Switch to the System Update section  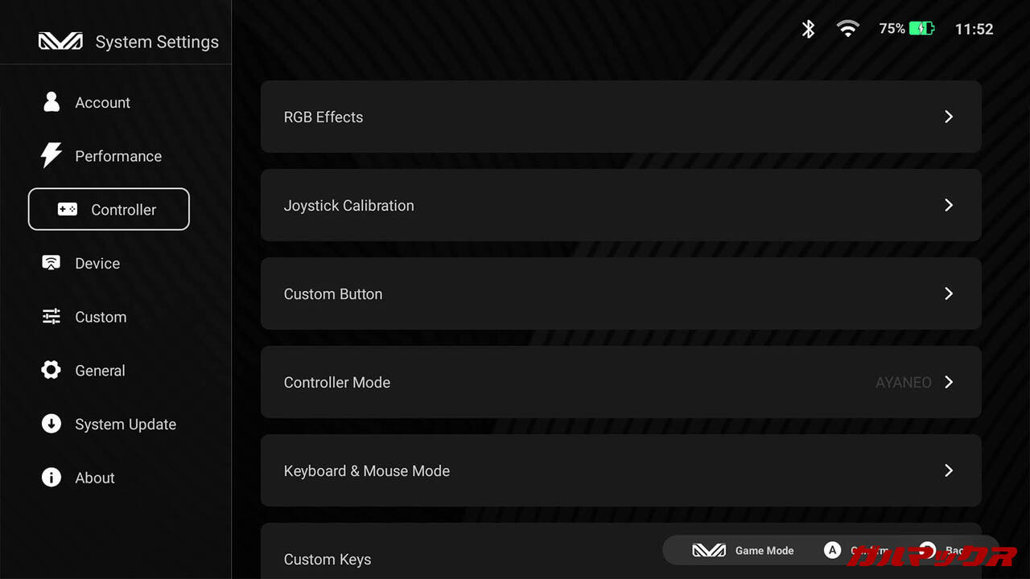tap(126, 425)
